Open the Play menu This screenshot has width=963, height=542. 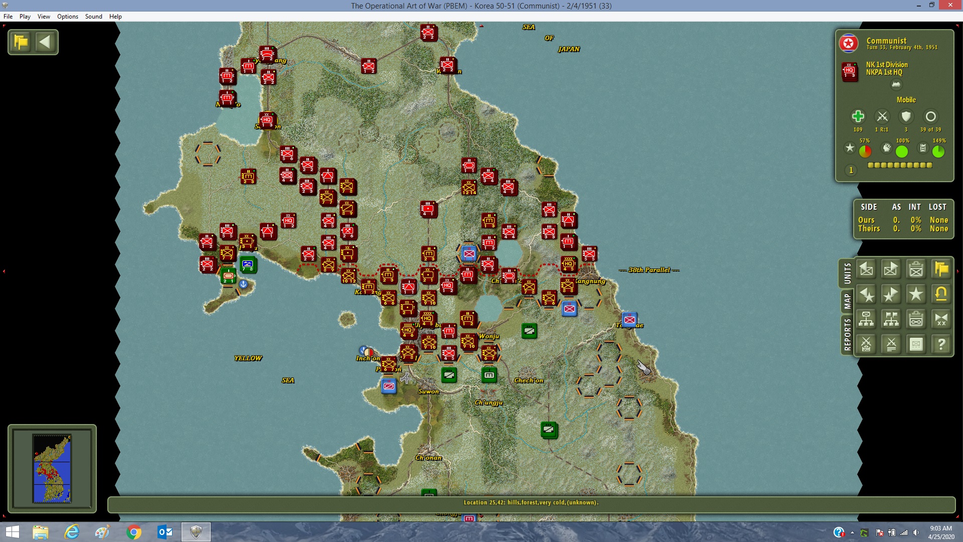[x=25, y=17]
